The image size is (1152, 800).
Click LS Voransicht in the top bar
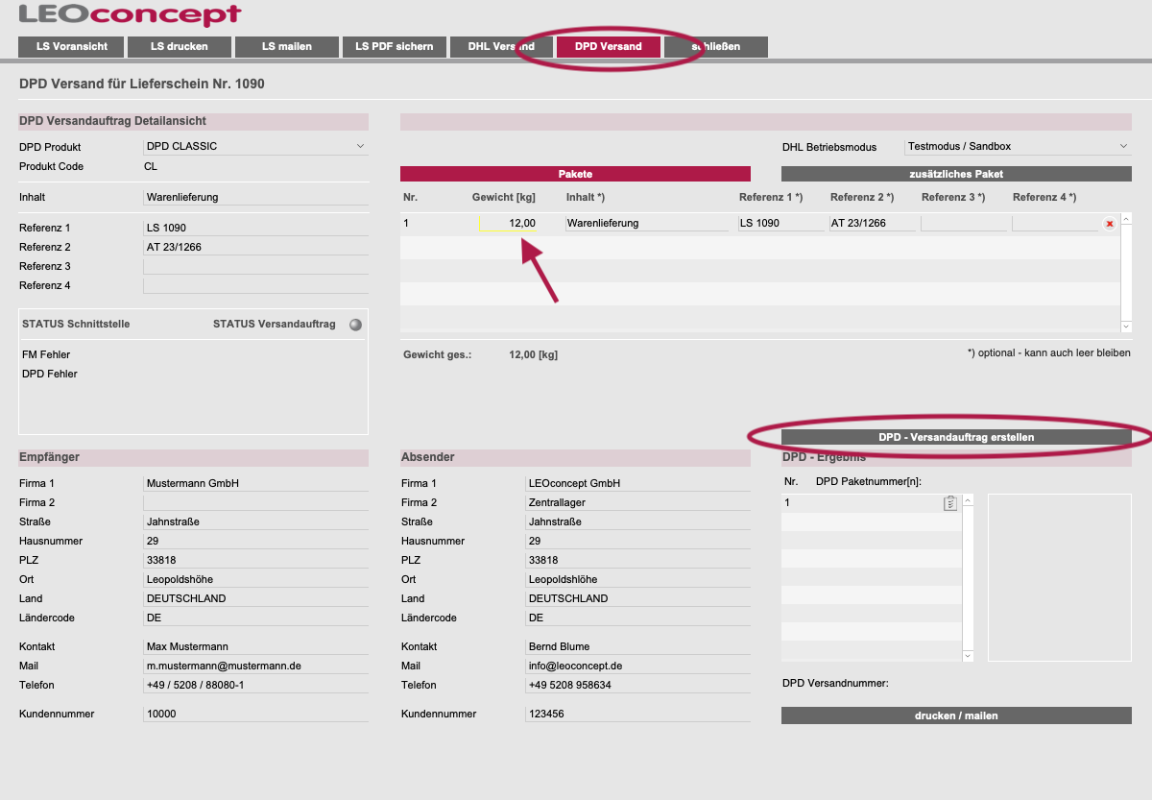pos(71,46)
